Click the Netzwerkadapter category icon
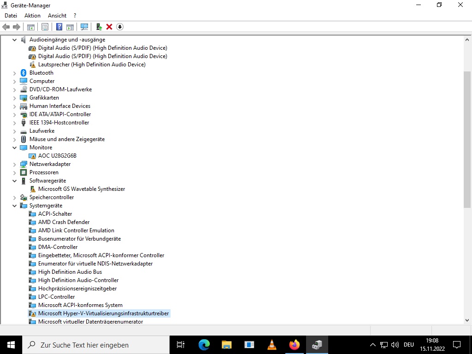Viewport: 472px width, 354px height. coord(24,164)
